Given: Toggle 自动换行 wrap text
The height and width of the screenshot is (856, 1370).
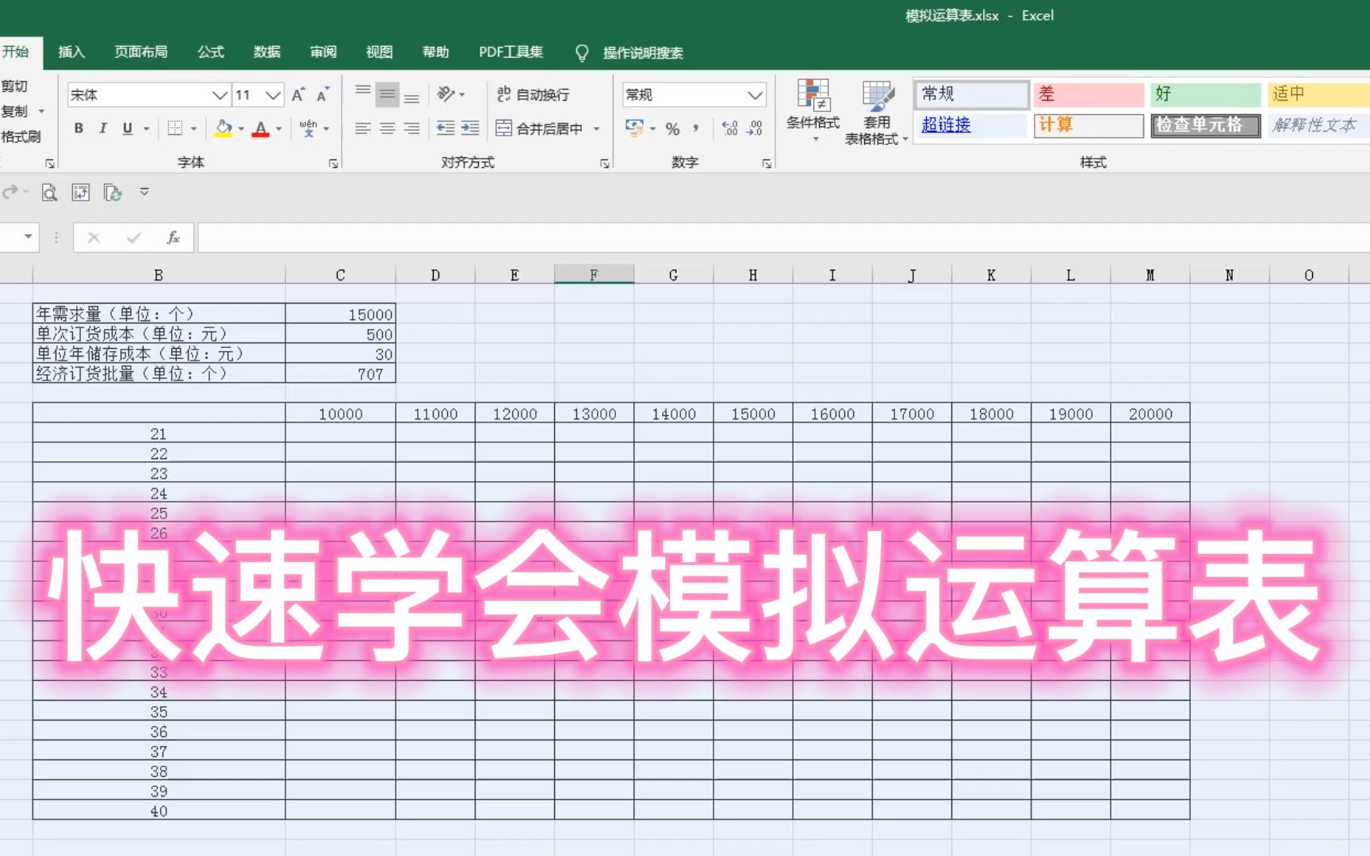Looking at the screenshot, I should click(x=533, y=94).
